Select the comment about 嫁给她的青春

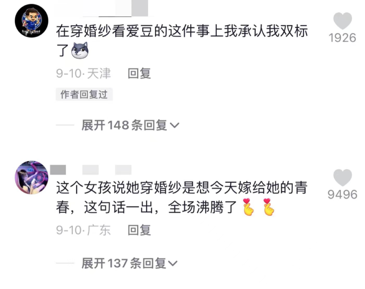182,197
